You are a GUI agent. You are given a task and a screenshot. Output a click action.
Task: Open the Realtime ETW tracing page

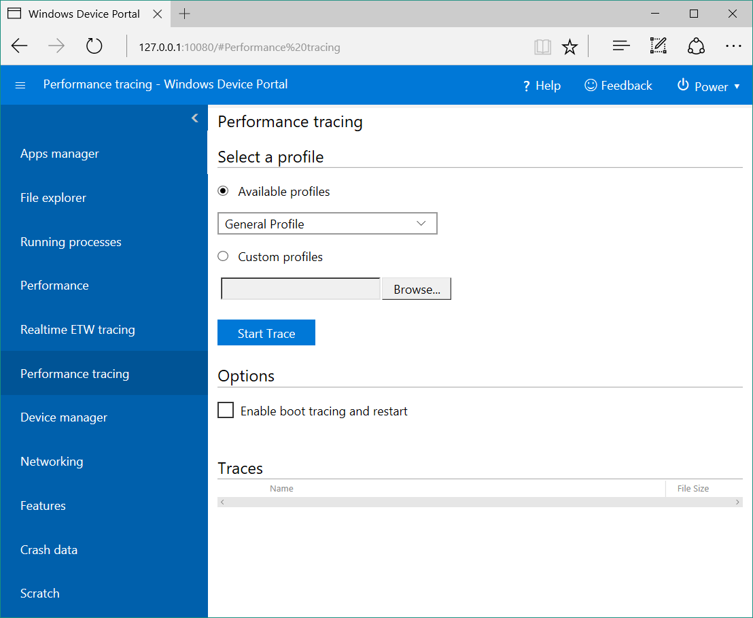tap(77, 329)
